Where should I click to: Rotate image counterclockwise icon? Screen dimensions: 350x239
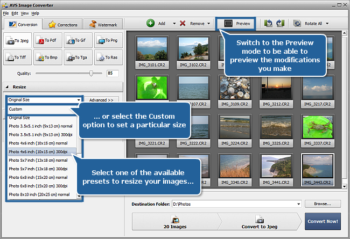click(x=268, y=23)
